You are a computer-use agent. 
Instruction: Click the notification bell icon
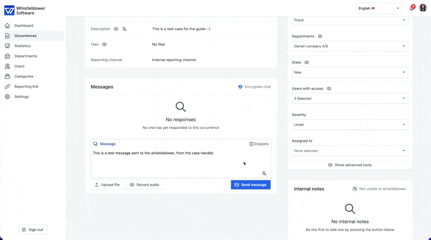412,9
